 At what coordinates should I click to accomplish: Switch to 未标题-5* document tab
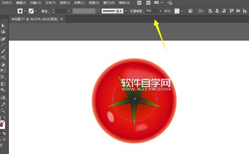pos(35,19)
